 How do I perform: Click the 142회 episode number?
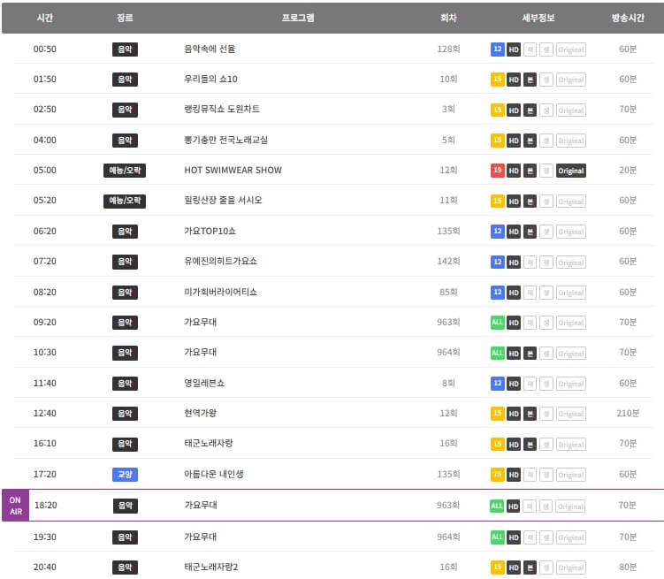click(448, 261)
